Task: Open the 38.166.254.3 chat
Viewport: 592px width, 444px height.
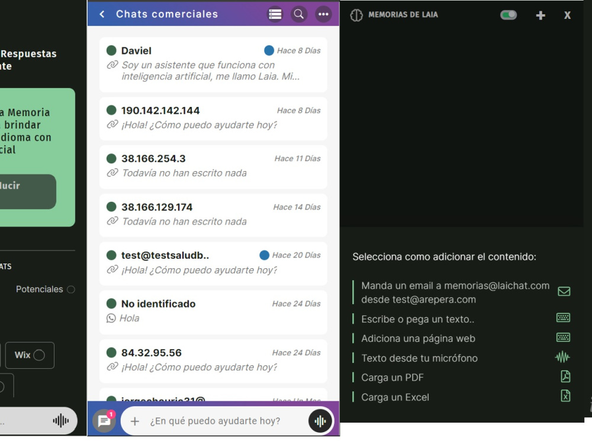Action: [213, 166]
